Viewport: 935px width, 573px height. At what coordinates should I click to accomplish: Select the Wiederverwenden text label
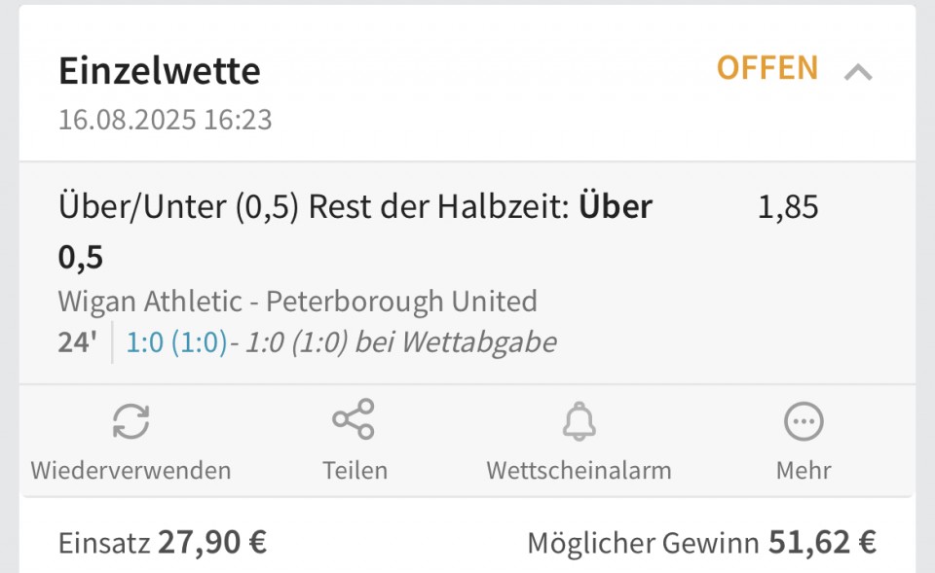click(131, 471)
